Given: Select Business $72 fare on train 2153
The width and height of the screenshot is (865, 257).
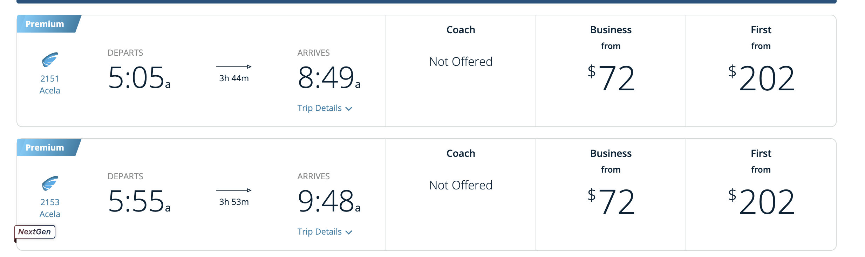Looking at the screenshot, I should click(x=611, y=201).
